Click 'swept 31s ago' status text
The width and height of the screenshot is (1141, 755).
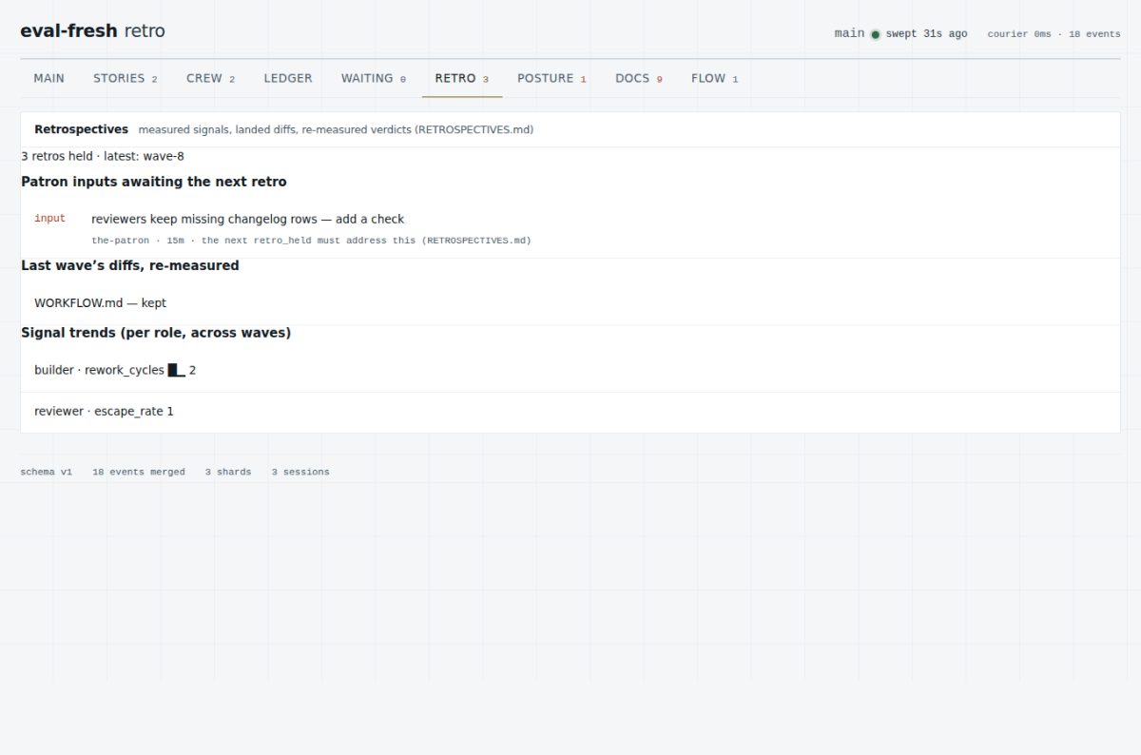926,33
